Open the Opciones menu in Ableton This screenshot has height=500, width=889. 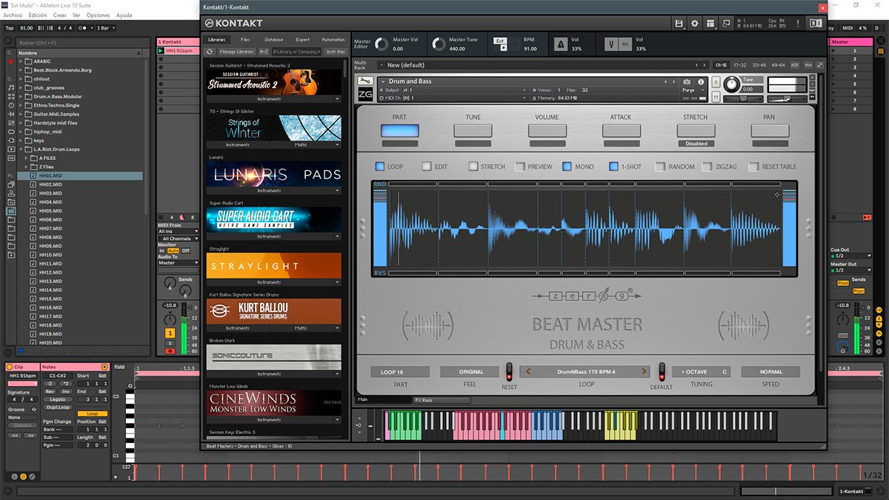pos(98,15)
